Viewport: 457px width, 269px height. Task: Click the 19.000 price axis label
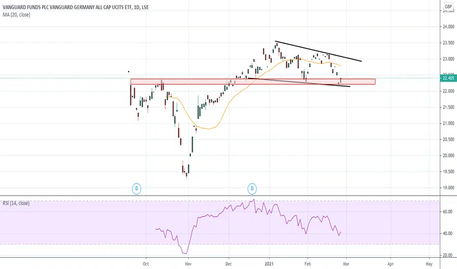pyautogui.click(x=449, y=188)
